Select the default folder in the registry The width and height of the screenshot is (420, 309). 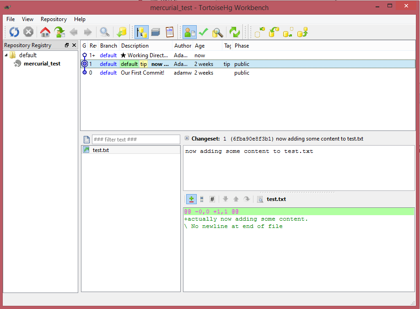28,55
